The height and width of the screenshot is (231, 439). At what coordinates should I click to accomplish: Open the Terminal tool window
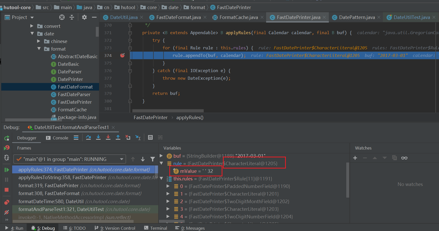[156, 228]
